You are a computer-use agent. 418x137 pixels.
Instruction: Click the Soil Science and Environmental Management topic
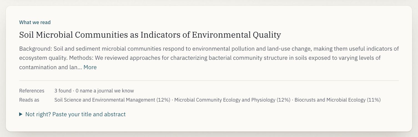(112, 100)
